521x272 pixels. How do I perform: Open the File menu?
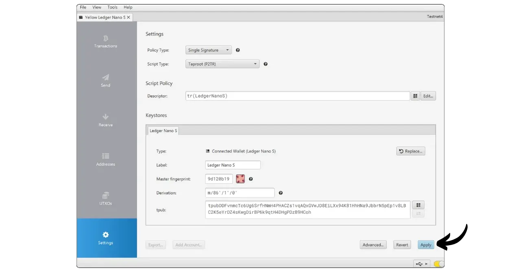click(83, 7)
